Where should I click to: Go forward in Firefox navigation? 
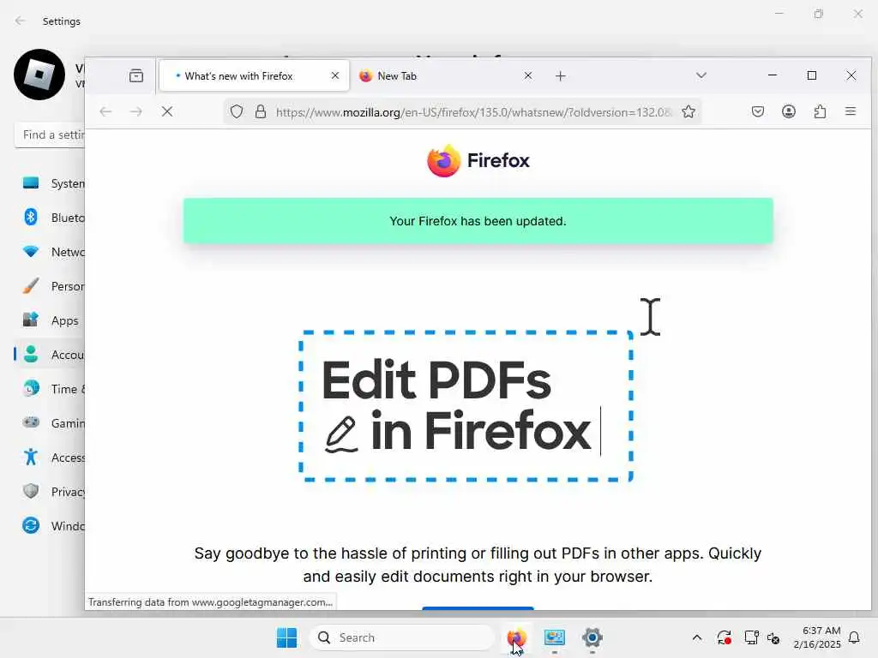pyautogui.click(x=136, y=111)
